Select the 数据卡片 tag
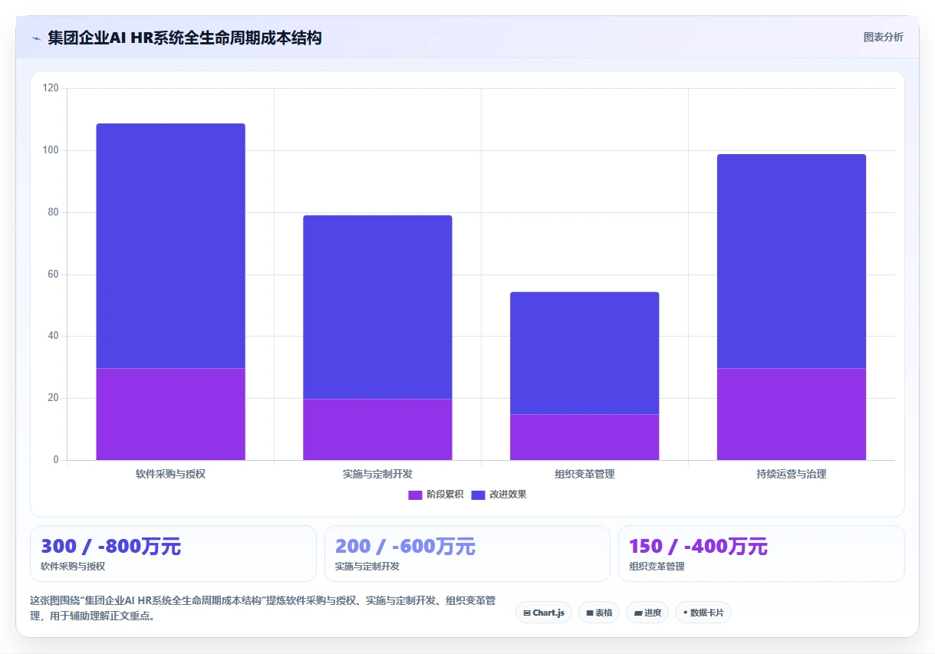 [x=703, y=613]
